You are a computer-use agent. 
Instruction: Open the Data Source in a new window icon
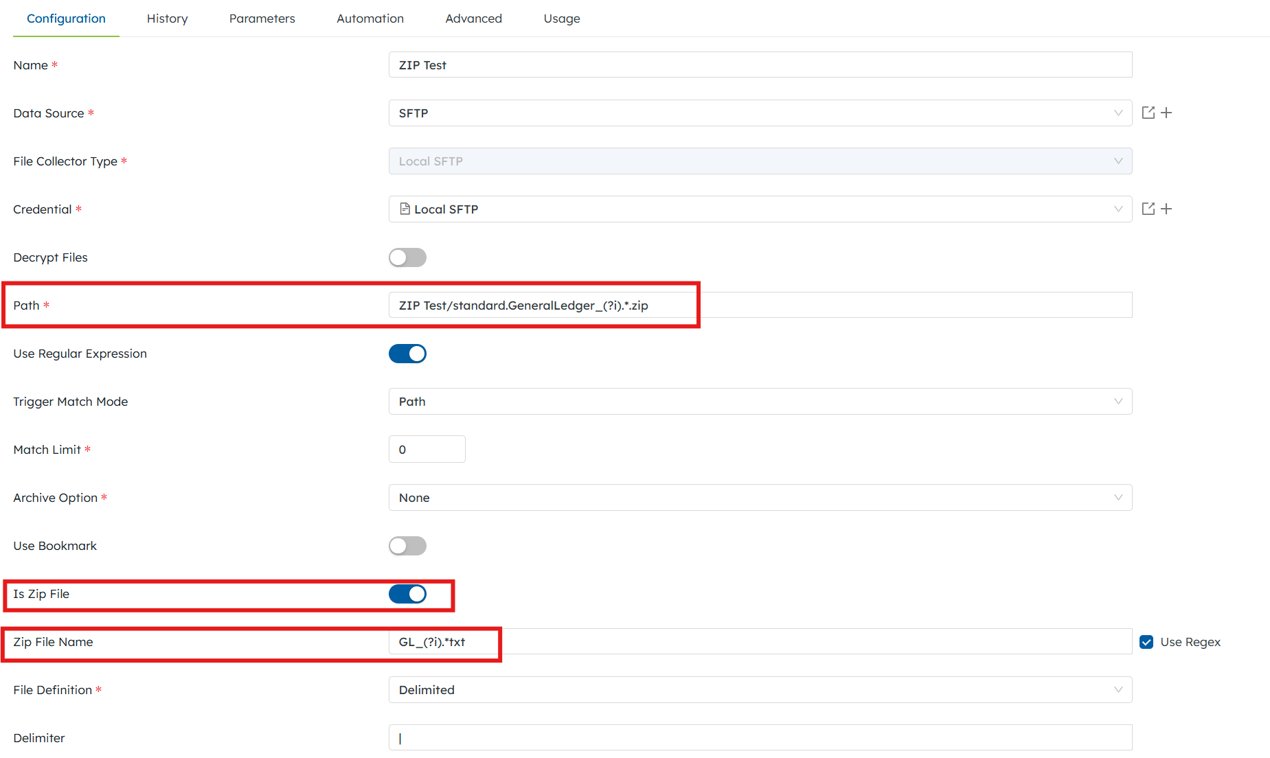pos(1148,113)
